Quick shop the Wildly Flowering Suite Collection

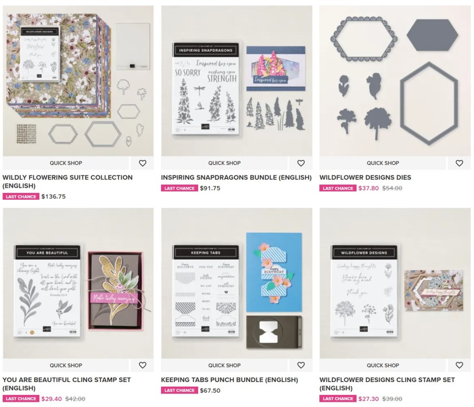(66, 163)
